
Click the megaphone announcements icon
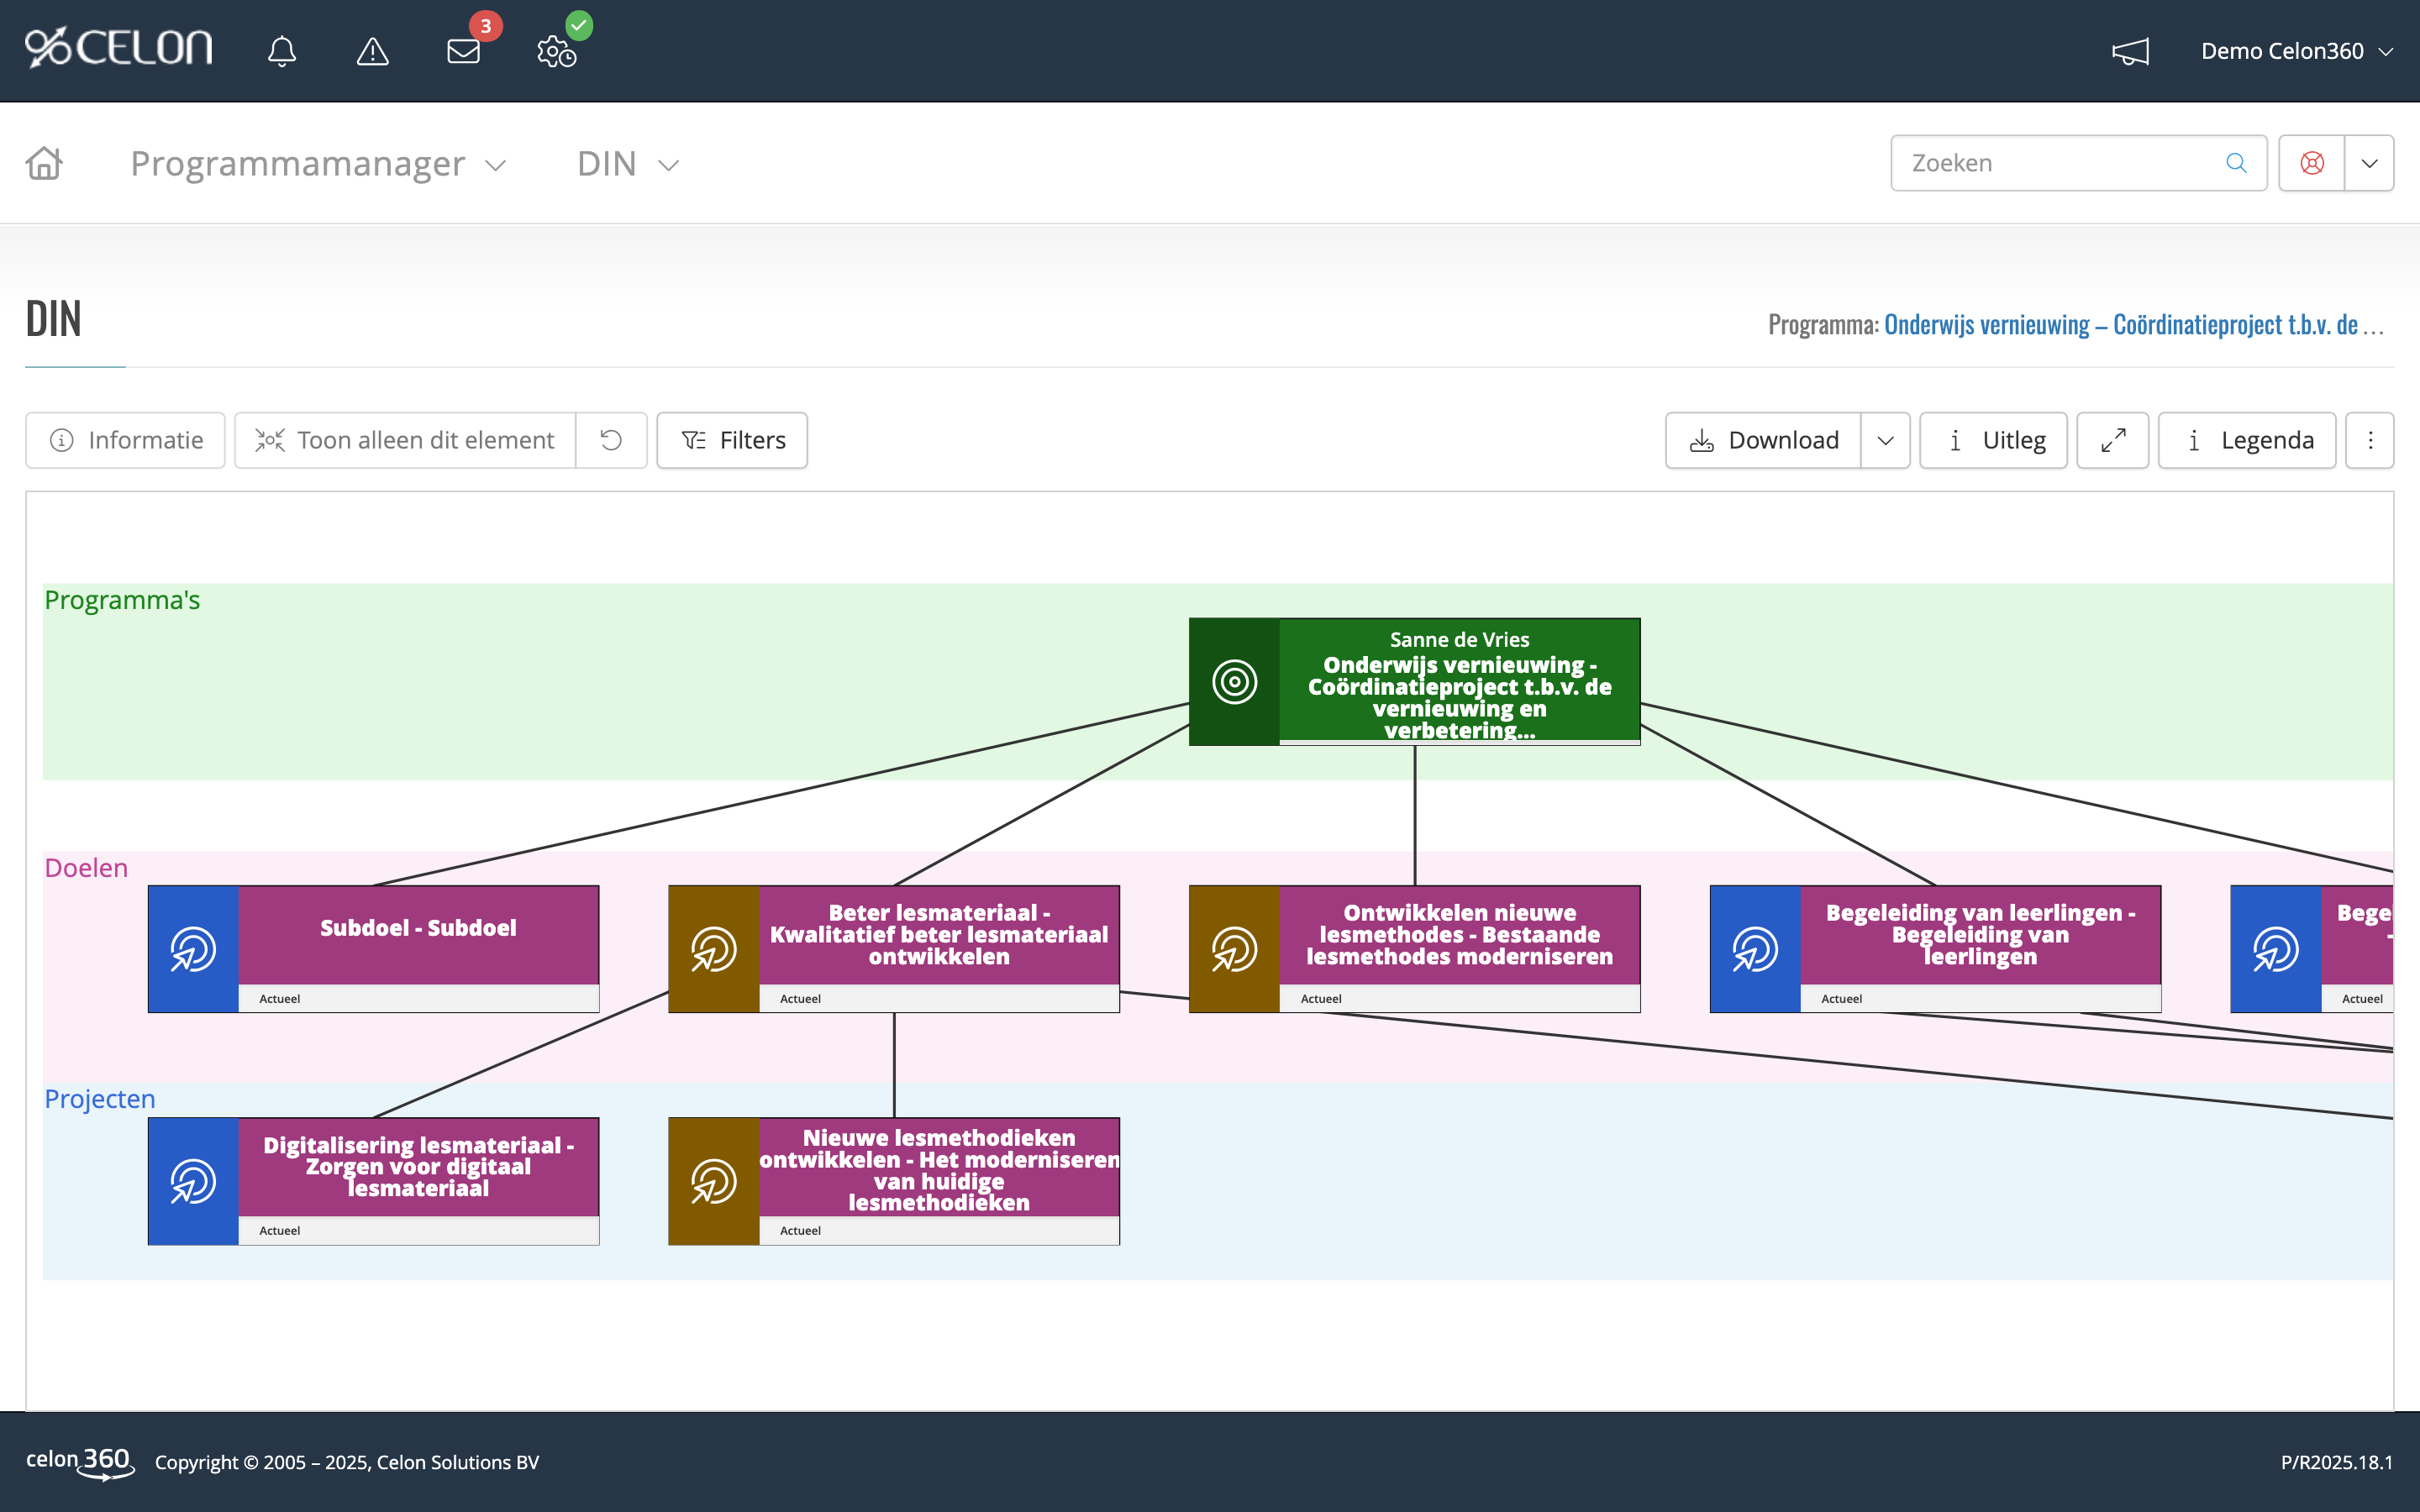tap(2130, 51)
